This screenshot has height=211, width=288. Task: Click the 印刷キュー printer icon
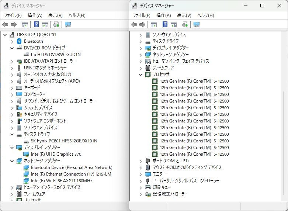pyautogui.click(x=148, y=187)
